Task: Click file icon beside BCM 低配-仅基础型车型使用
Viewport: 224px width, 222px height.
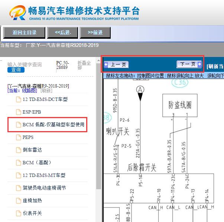Action: pos(19,125)
